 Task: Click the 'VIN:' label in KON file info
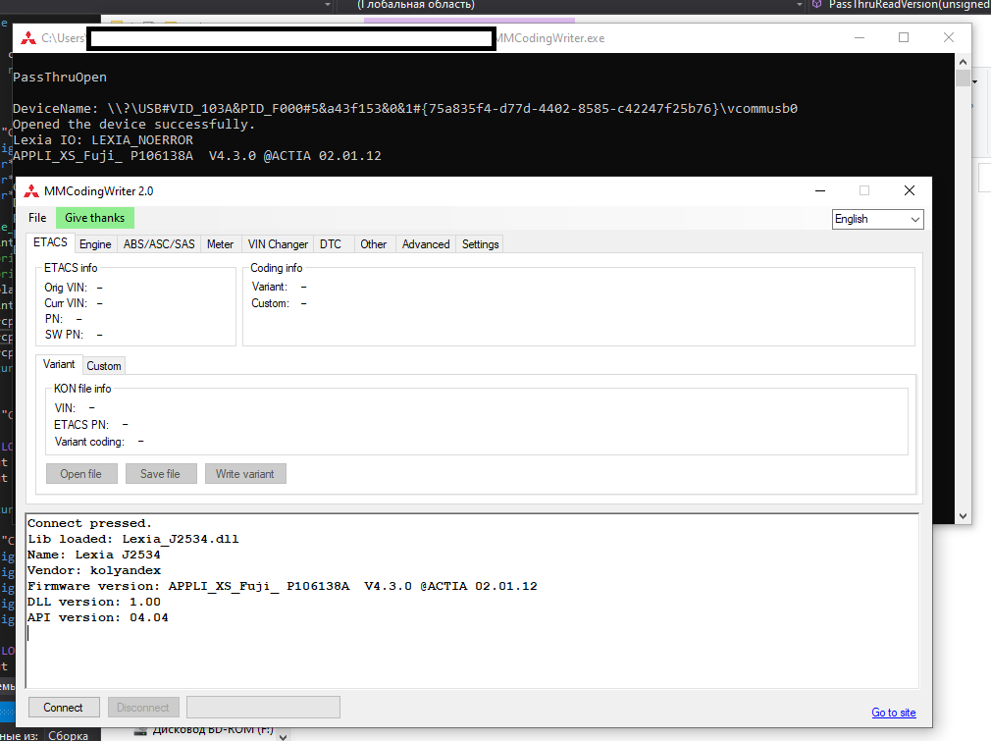pyautogui.click(x=65, y=408)
